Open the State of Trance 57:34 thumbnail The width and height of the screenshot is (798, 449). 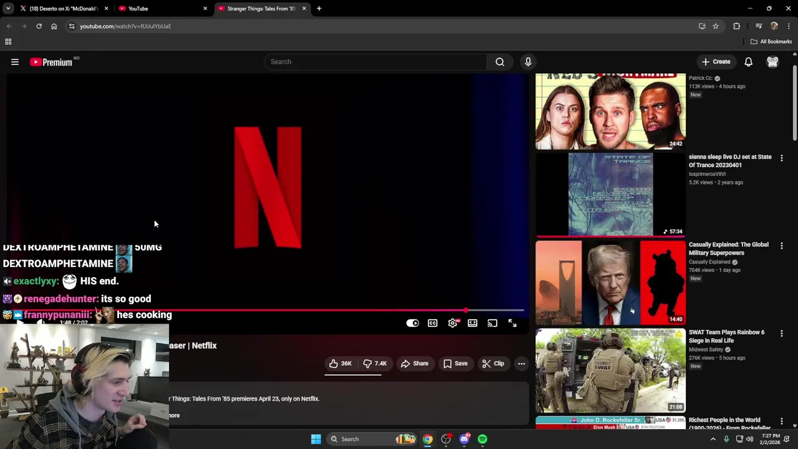tap(610, 195)
